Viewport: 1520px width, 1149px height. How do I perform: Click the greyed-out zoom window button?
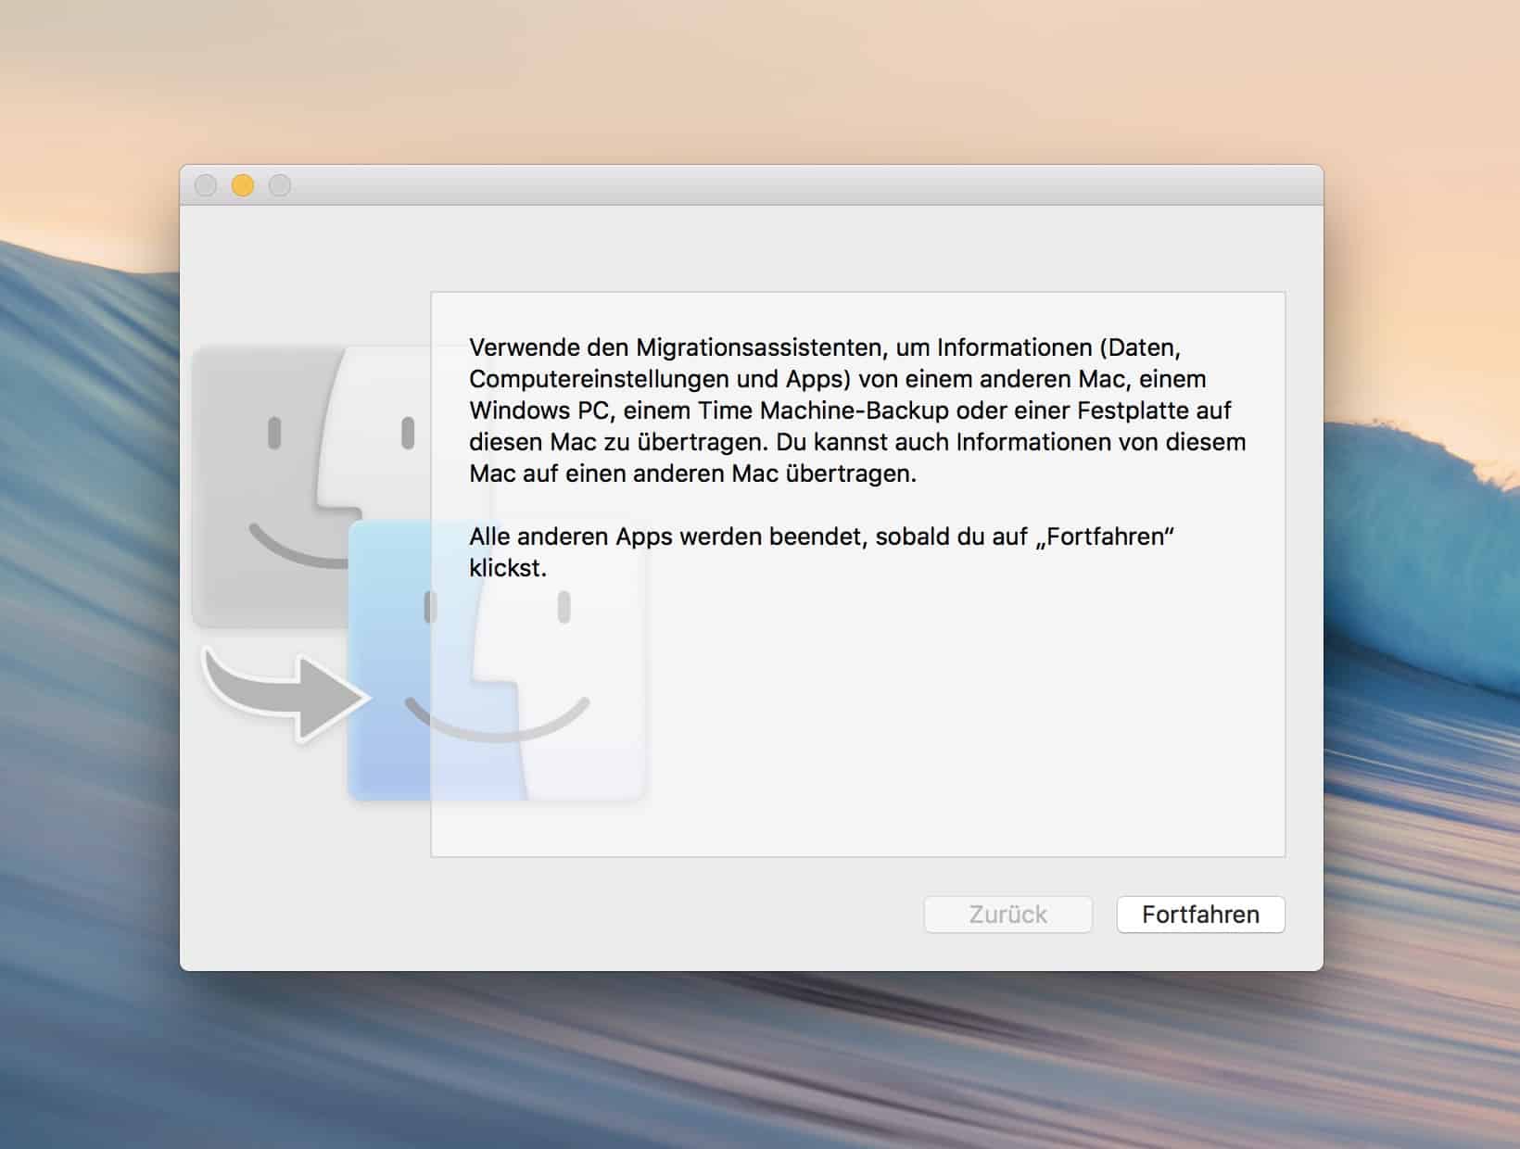[280, 185]
